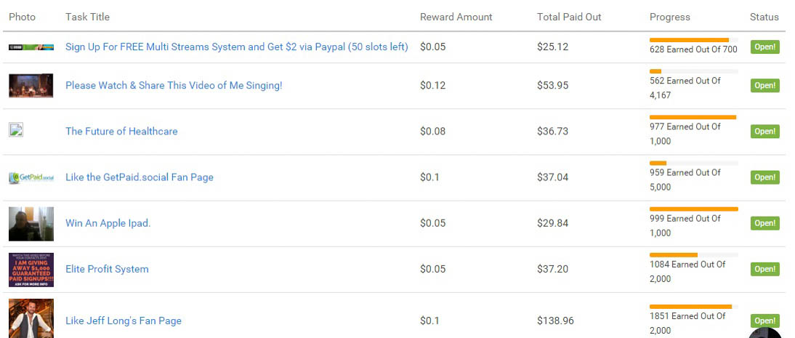Click the Win An Apple Ipad photo
Viewport: 795px width, 338px height.
31,223
